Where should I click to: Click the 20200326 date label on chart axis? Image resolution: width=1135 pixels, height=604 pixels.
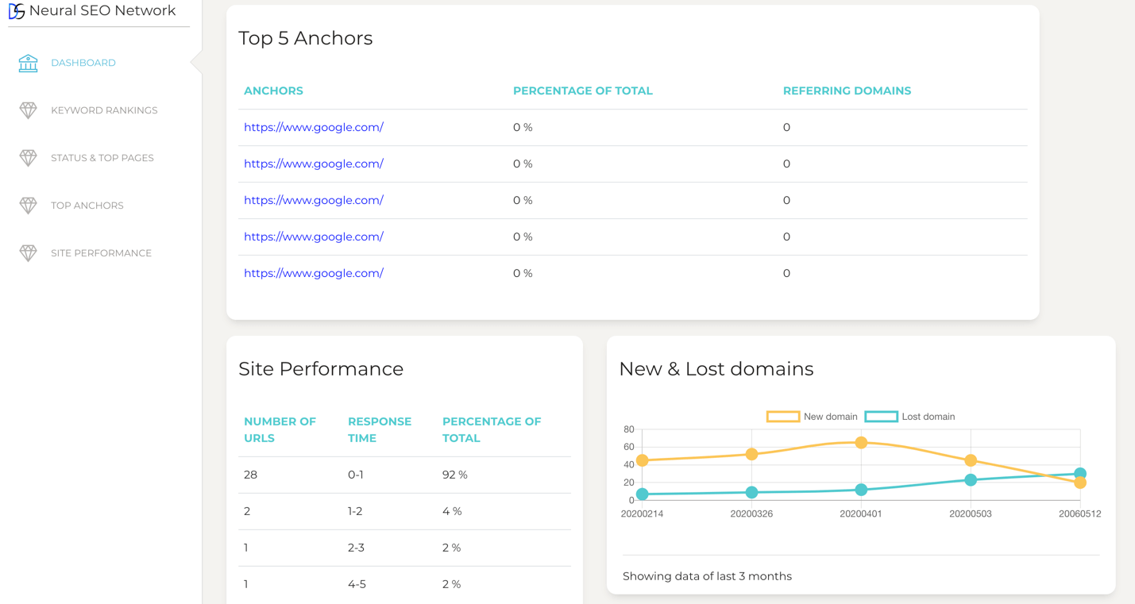click(752, 514)
